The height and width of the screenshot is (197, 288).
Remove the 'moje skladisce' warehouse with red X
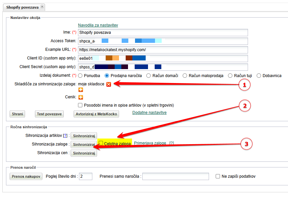109,84
